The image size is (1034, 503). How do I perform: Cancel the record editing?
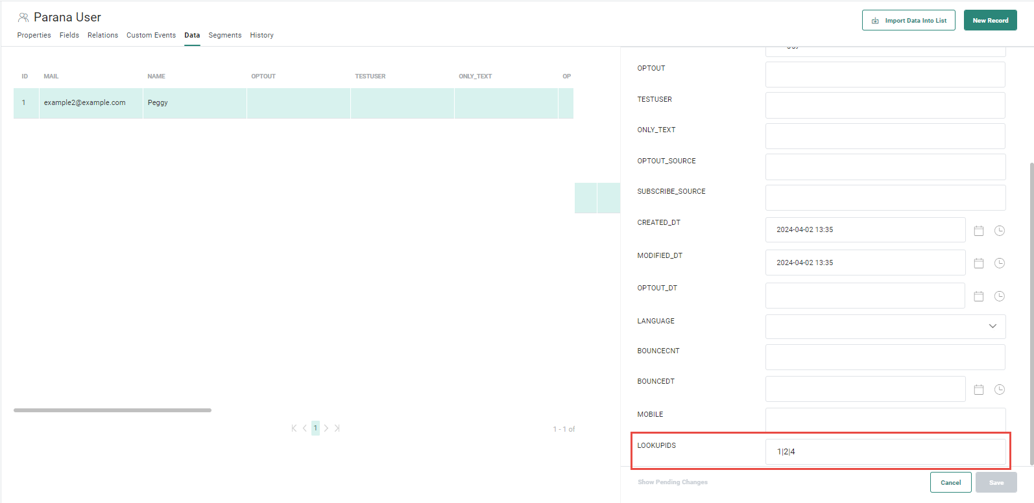click(950, 482)
